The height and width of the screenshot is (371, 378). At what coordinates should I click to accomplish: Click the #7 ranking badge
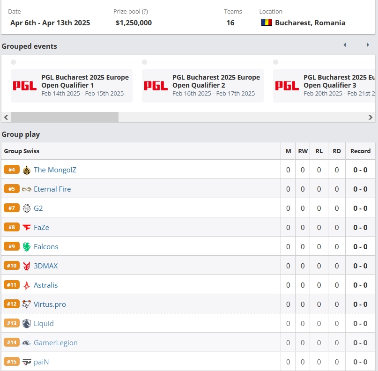[12, 208]
